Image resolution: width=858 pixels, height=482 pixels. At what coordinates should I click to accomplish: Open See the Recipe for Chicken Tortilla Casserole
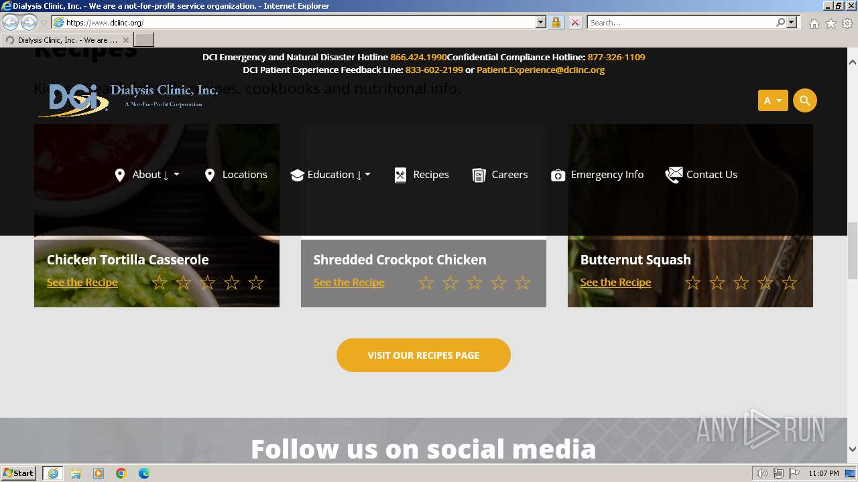point(82,283)
